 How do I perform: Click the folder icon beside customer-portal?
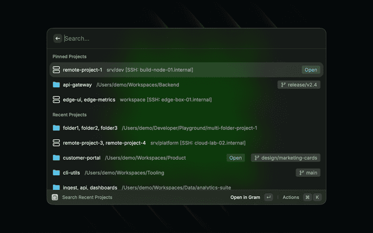(57, 158)
